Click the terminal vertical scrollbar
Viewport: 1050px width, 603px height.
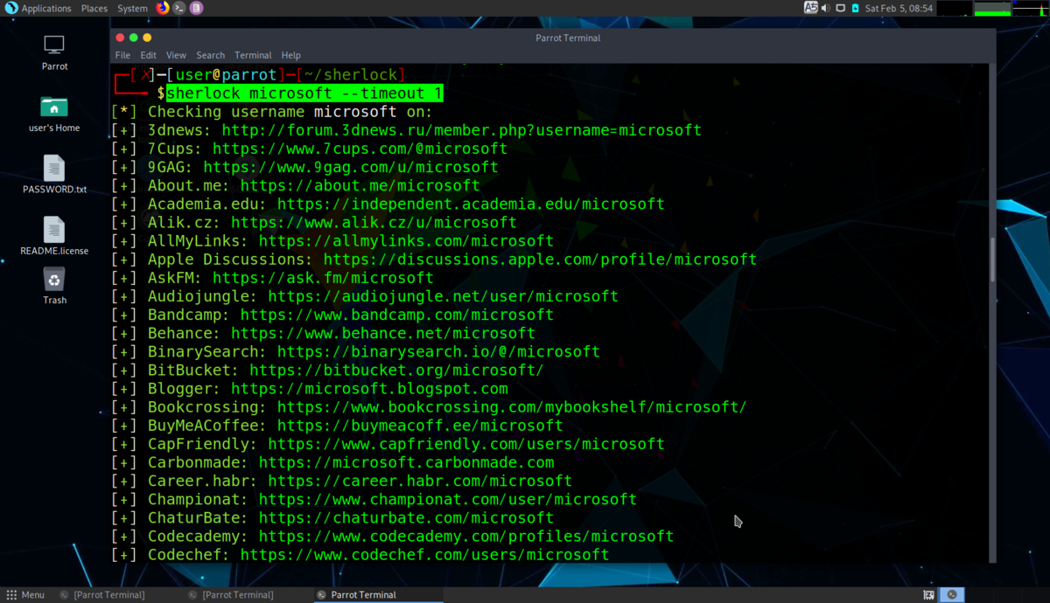[992, 259]
